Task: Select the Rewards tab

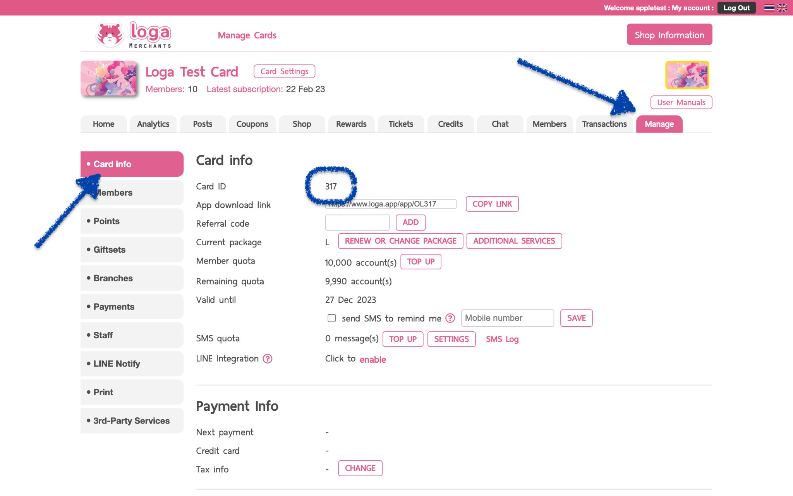Action: point(351,124)
